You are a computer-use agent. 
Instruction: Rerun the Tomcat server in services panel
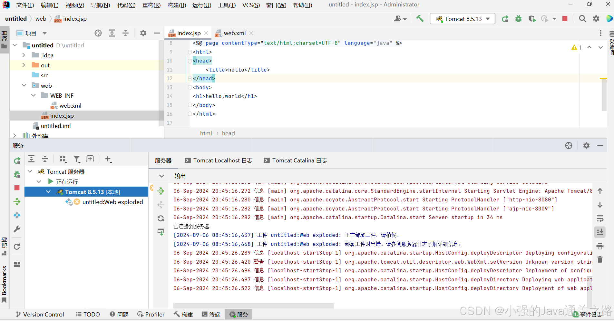[17, 160]
